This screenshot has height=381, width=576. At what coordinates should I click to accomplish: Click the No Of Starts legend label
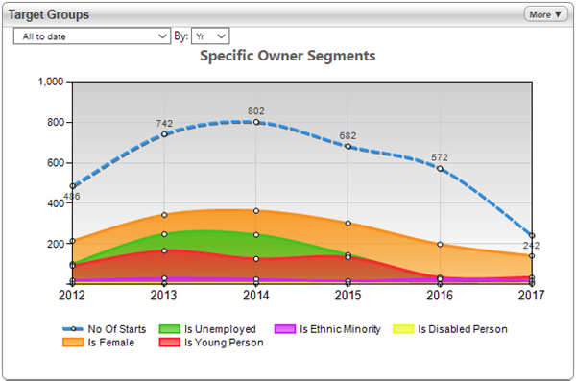click(x=117, y=329)
